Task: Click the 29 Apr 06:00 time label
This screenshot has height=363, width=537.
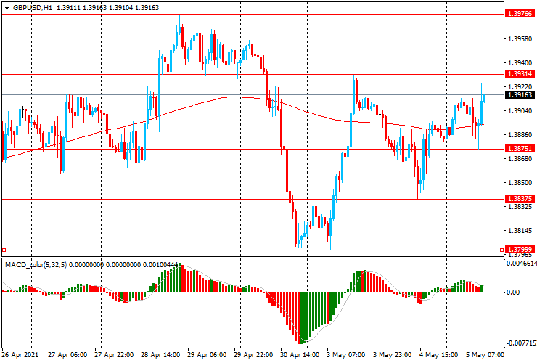Action: pyautogui.click(x=207, y=354)
